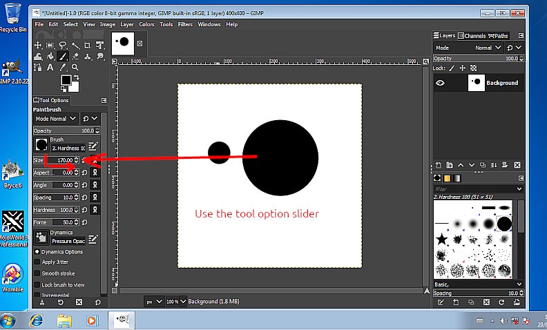Reset the brush Size to default
The width and height of the screenshot is (547, 330).
point(85,160)
